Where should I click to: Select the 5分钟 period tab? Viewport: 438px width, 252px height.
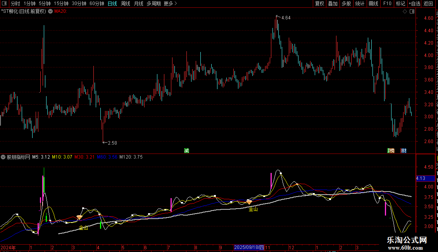click(x=45, y=3)
